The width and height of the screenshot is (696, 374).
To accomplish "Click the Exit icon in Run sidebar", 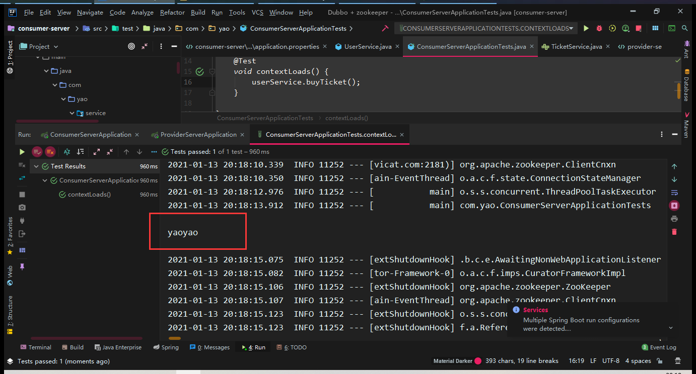I will coord(22,233).
